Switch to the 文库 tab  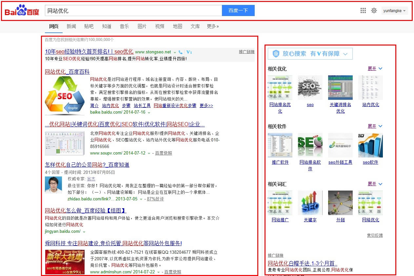195,26
